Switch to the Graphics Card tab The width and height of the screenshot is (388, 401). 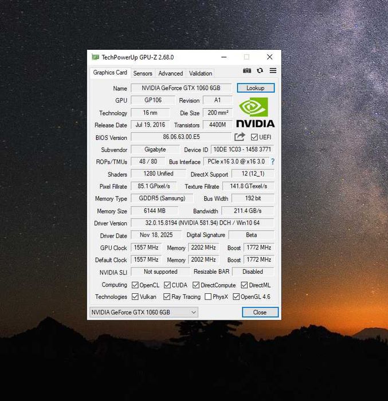point(110,73)
